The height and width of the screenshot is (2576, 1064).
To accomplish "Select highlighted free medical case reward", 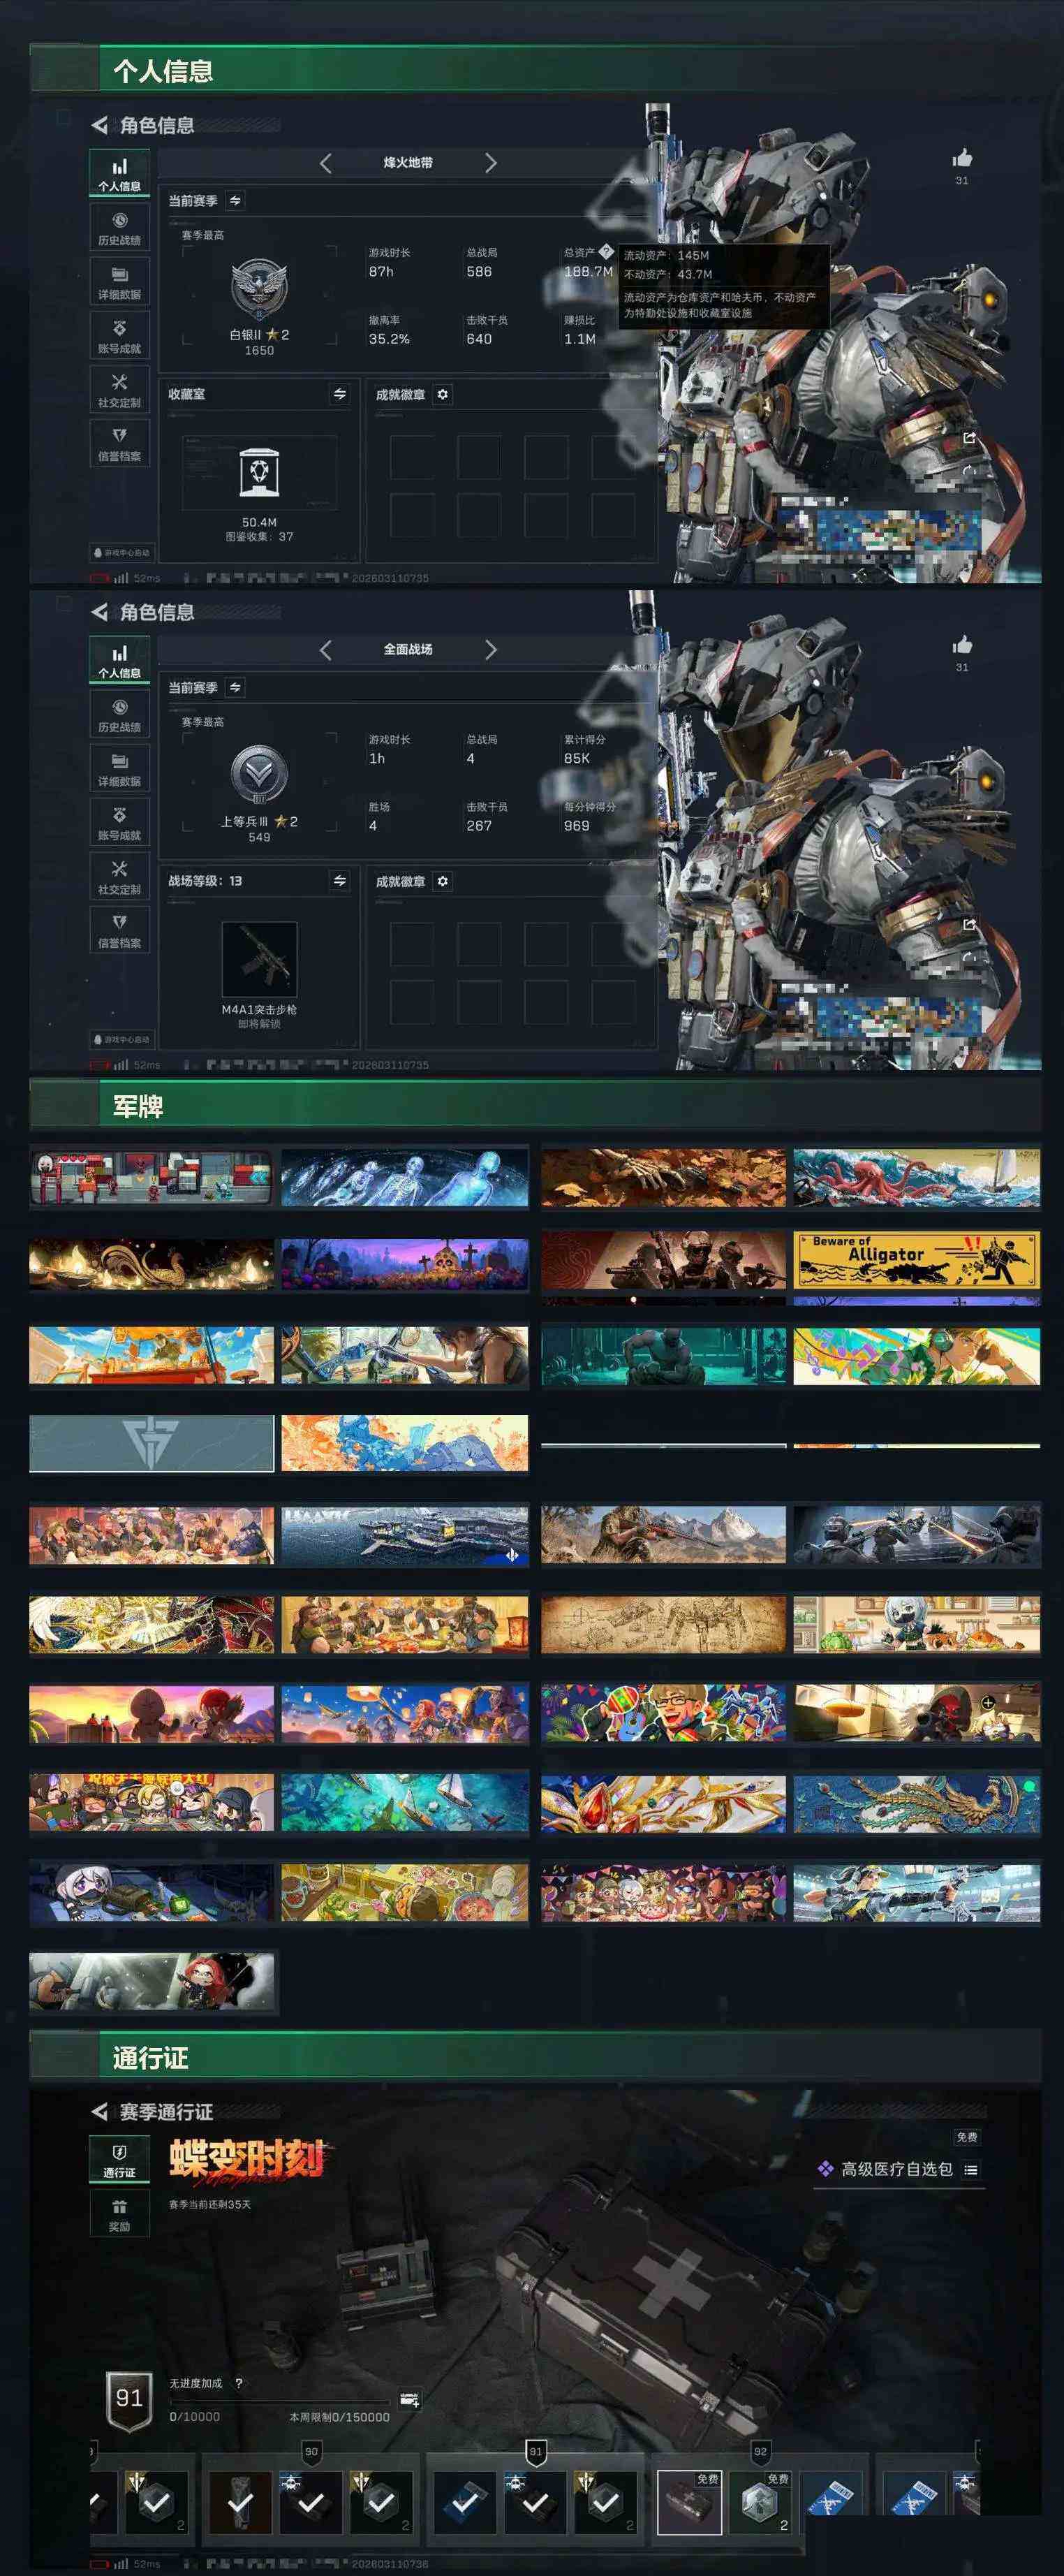I will [x=689, y=2502].
